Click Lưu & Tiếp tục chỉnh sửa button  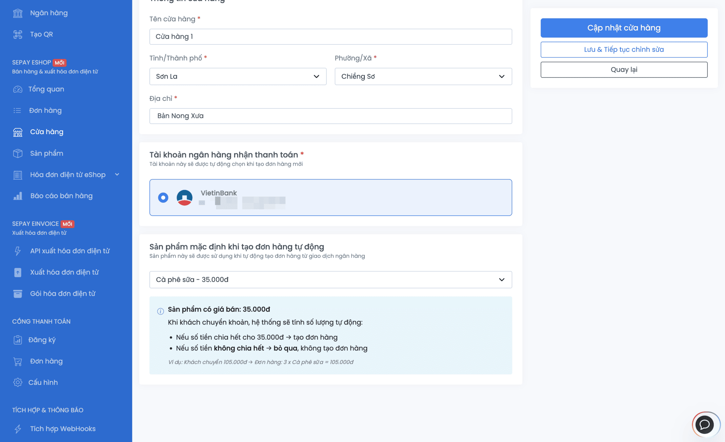coord(624,49)
